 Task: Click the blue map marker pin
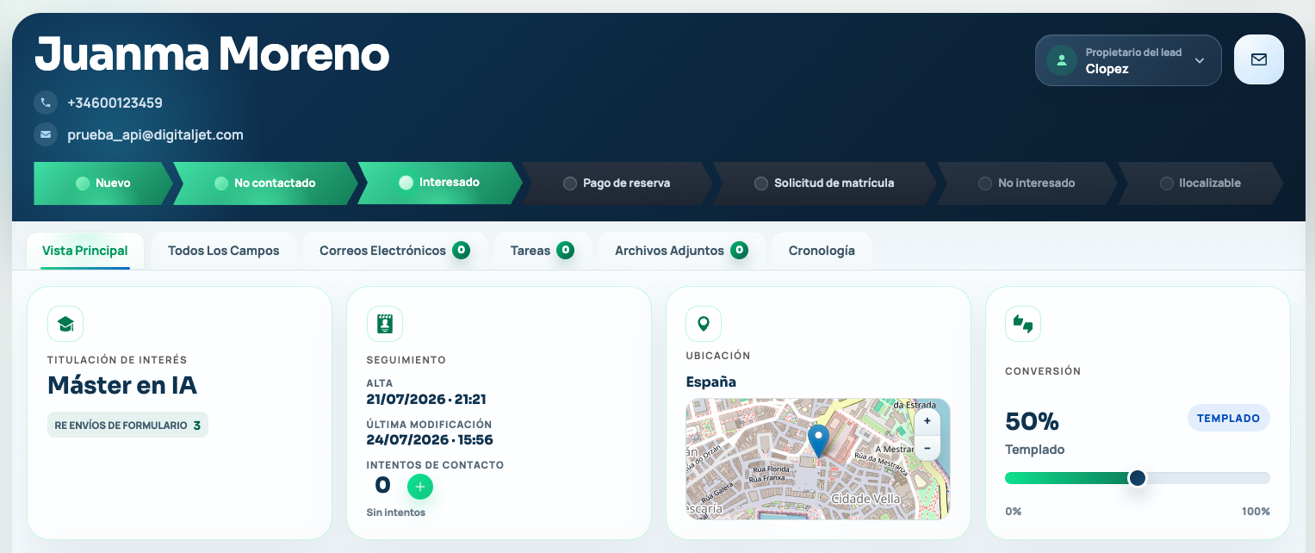818,440
